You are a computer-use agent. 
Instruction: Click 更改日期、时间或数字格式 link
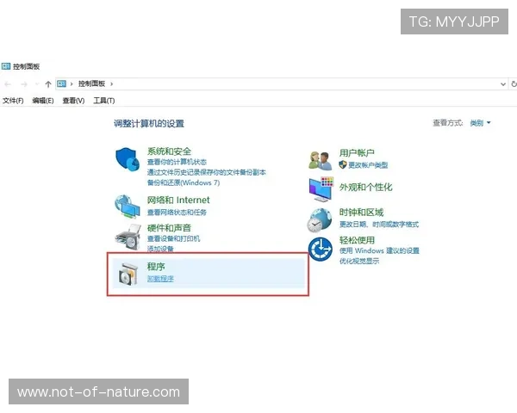[x=379, y=225]
